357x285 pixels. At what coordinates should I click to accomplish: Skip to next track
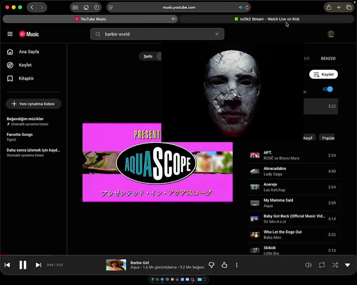pos(38,265)
